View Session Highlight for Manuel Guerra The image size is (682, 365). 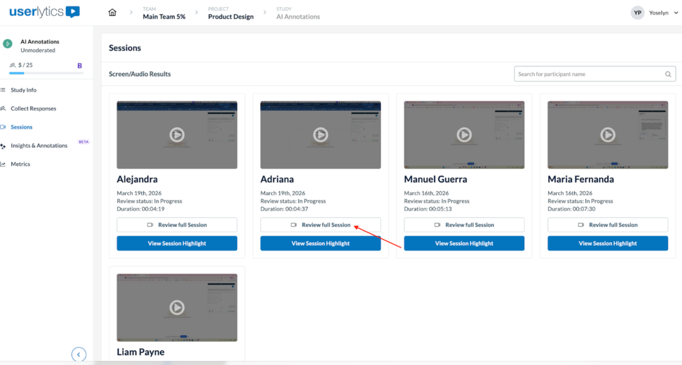(x=464, y=243)
